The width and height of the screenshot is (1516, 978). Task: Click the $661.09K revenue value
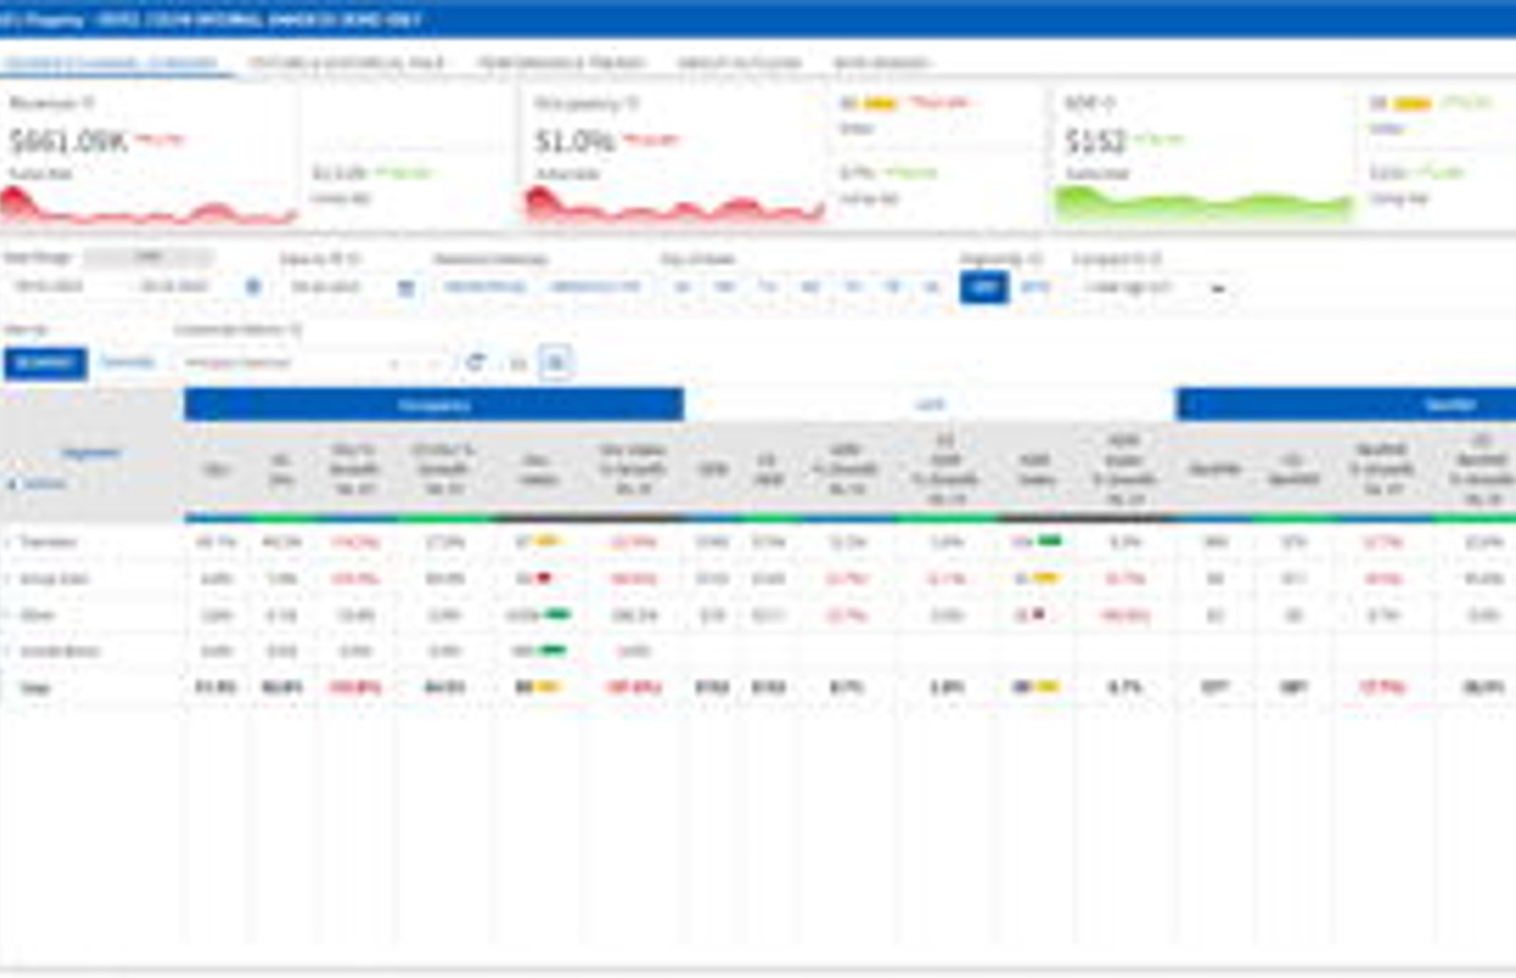pos(67,141)
